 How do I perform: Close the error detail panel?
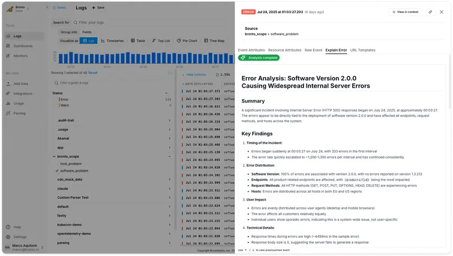(442, 12)
